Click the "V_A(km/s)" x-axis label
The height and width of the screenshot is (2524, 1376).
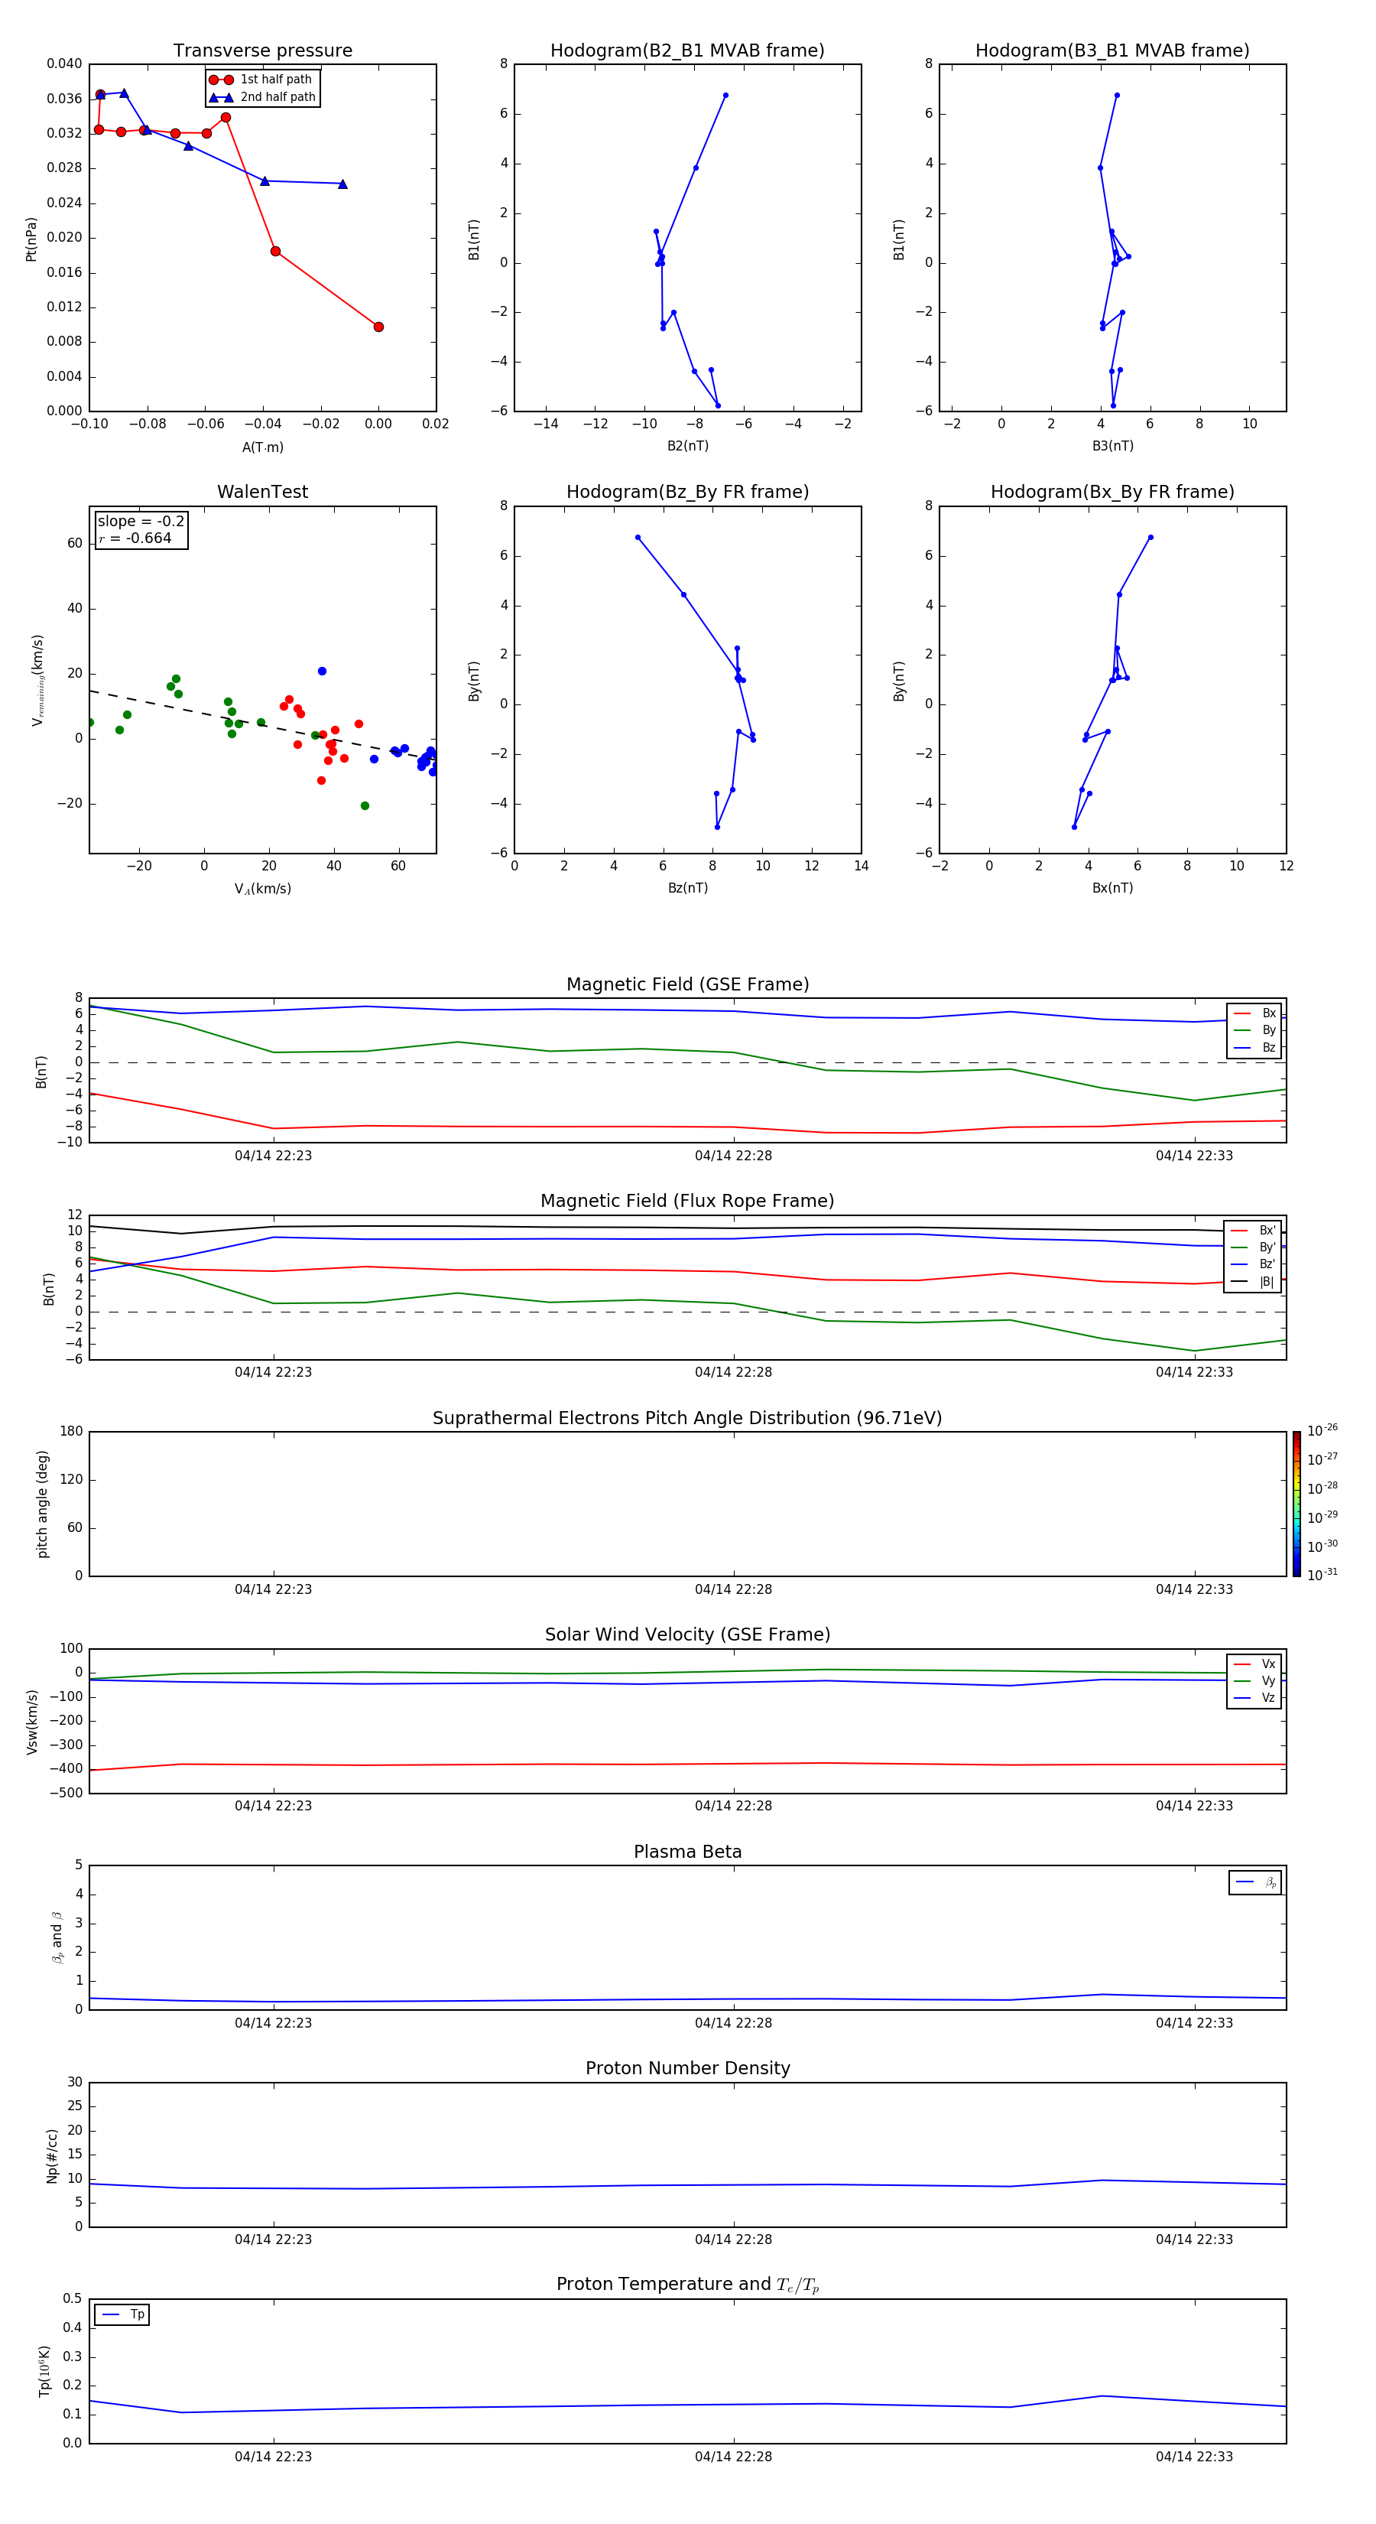(262, 889)
